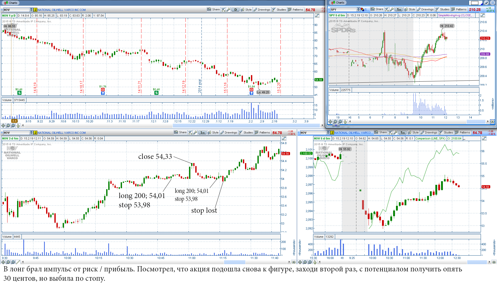This screenshot has width=497, height=288.
Task: Zoom out under top NOV daily chart
Action: 13,125
